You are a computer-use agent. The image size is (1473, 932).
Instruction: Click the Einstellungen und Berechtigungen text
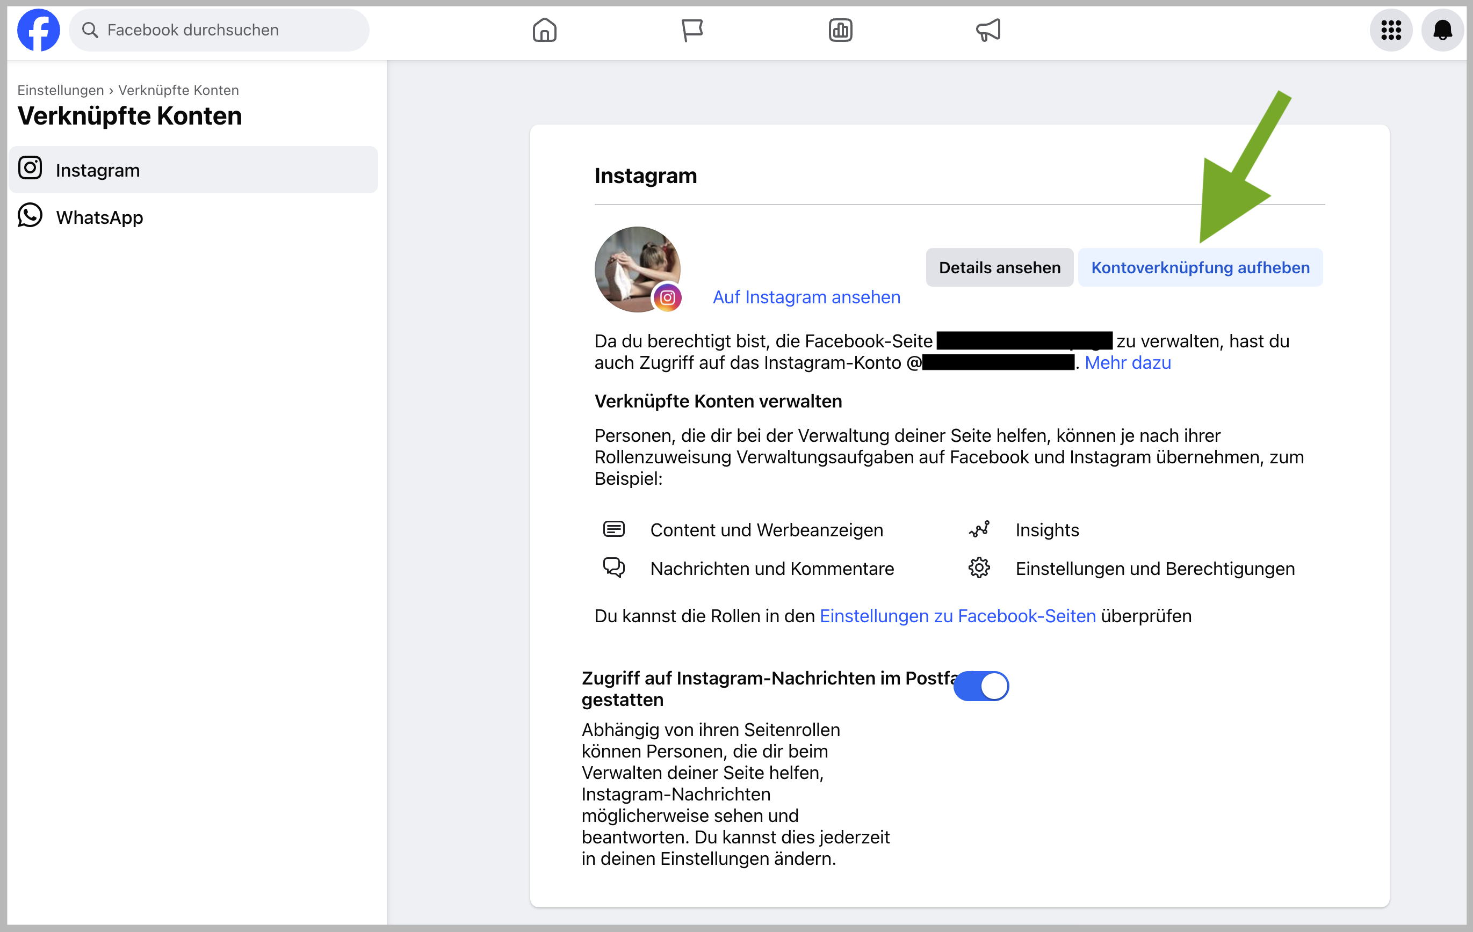[x=1155, y=569]
